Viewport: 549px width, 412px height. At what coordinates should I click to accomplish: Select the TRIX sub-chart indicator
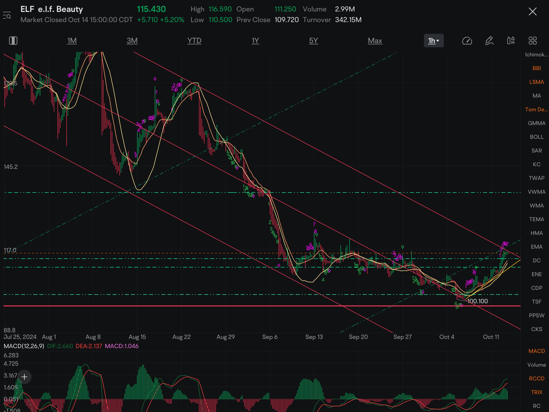tap(537, 392)
